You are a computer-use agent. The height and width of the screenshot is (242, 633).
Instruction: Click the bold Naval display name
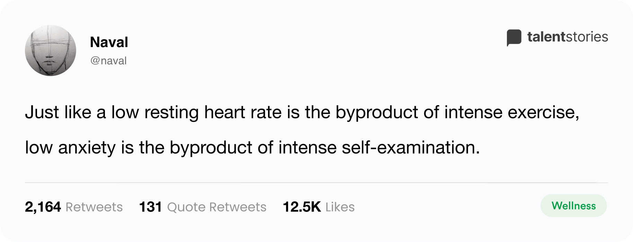pos(109,42)
